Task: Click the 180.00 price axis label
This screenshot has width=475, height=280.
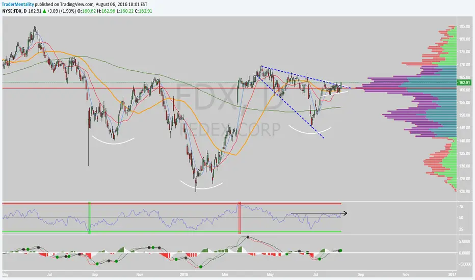Action: pyautogui.click(x=464, y=39)
